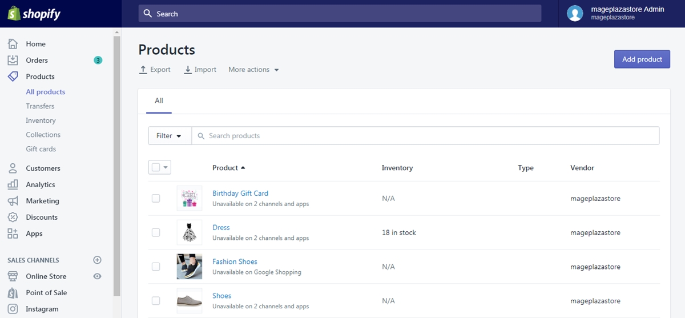Open the select-all checkbox dropdown arrow
Image resolution: width=685 pixels, height=318 pixels.
click(x=166, y=167)
